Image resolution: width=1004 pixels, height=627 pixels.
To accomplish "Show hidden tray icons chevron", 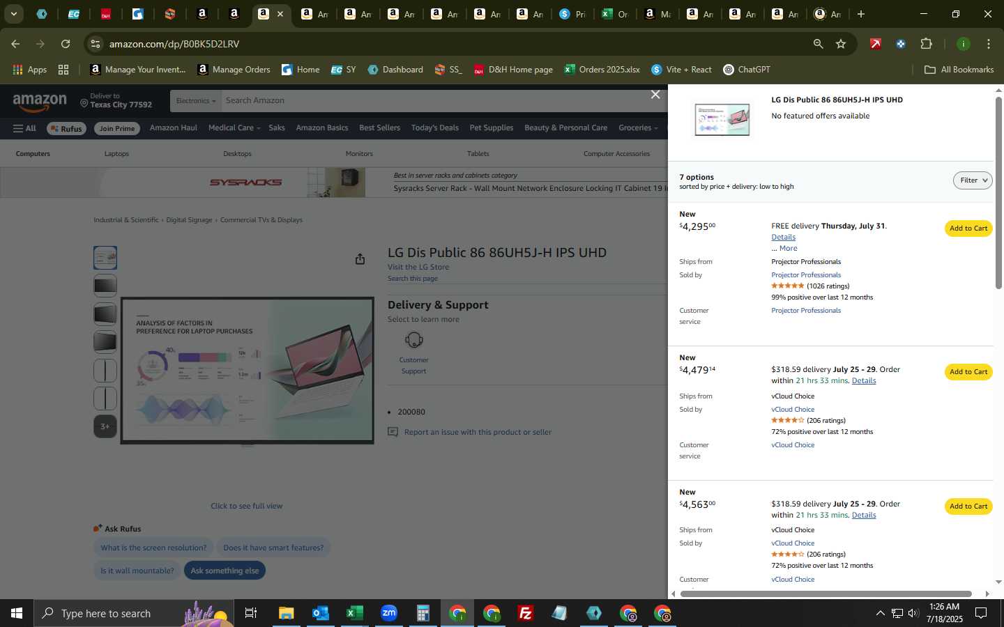I will pyautogui.click(x=880, y=613).
